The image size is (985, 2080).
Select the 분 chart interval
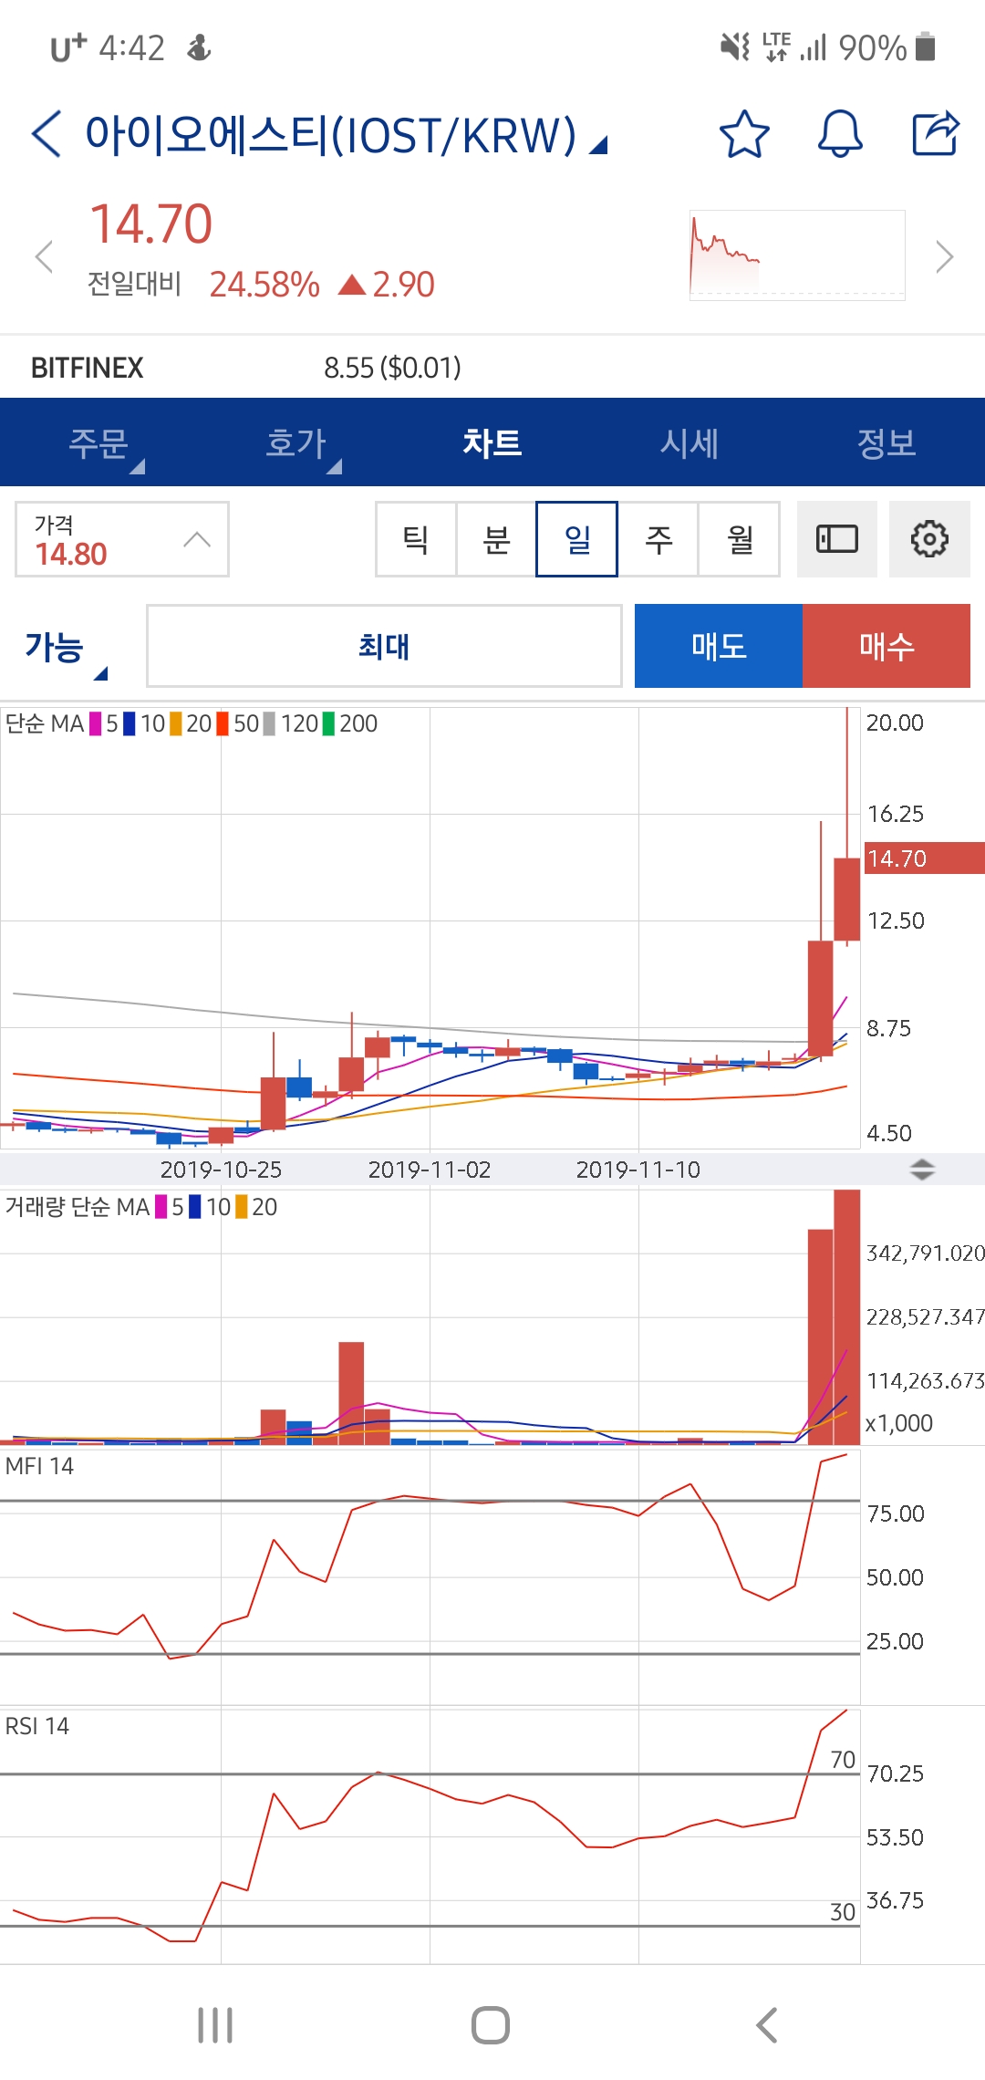(496, 539)
